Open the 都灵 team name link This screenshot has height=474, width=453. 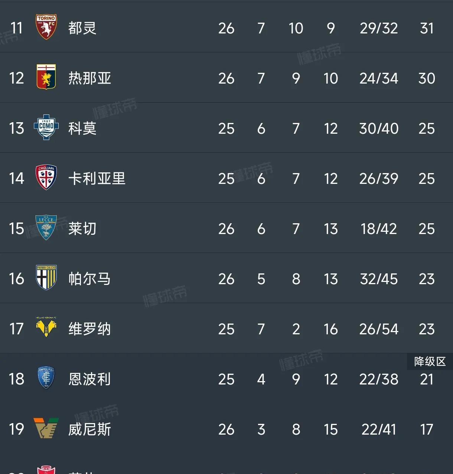coord(82,27)
